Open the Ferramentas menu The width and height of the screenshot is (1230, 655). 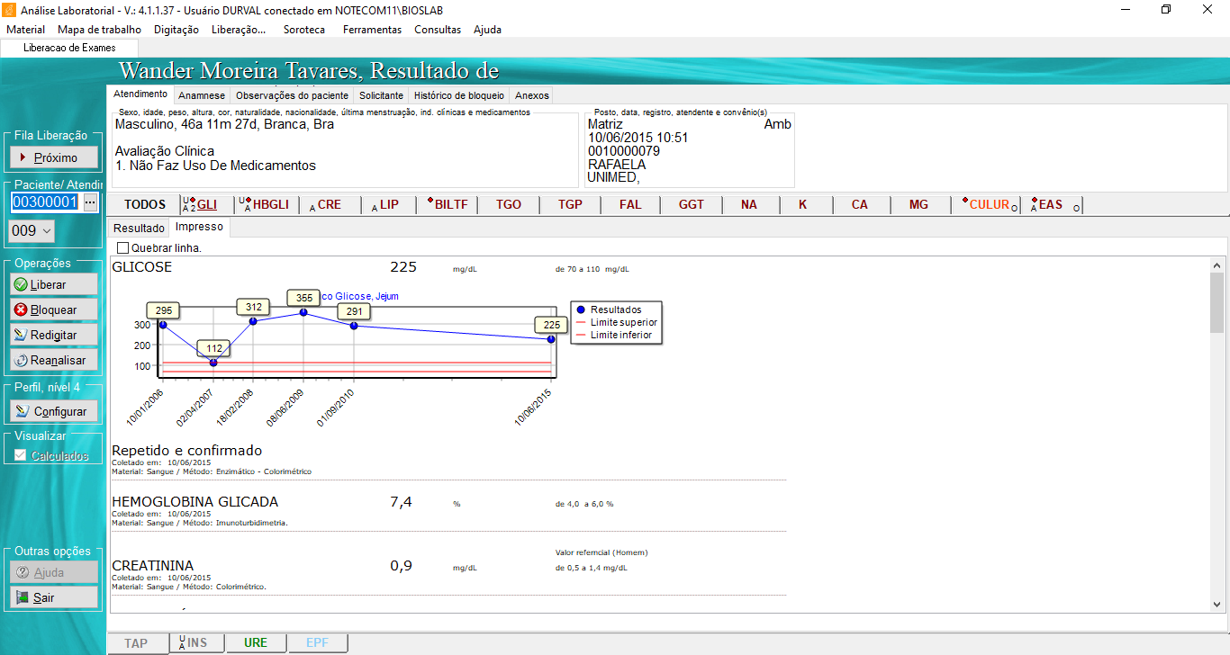pos(372,30)
